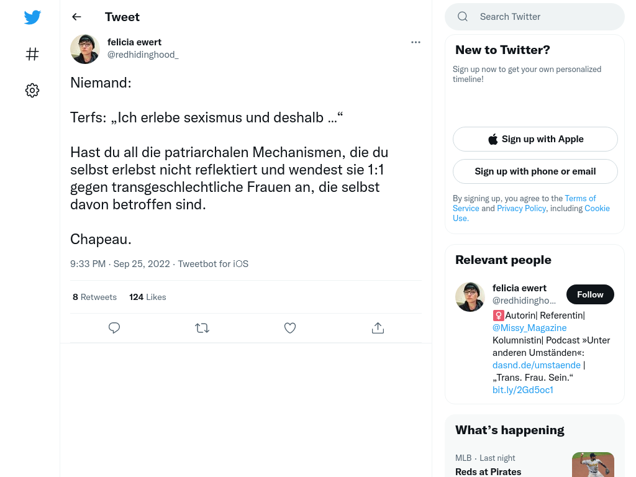
Task: Follow felicia ewert in Relevant people
Action: click(x=590, y=294)
